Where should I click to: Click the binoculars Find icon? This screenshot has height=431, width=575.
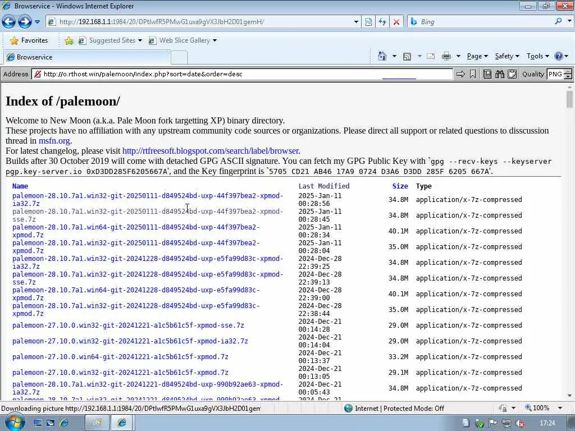(499, 75)
